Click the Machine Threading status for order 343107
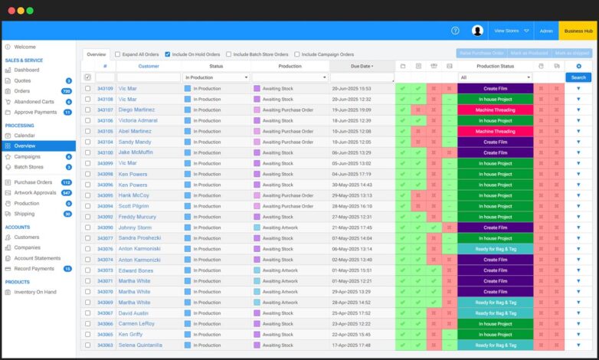The height and width of the screenshot is (360, 599). (495, 110)
